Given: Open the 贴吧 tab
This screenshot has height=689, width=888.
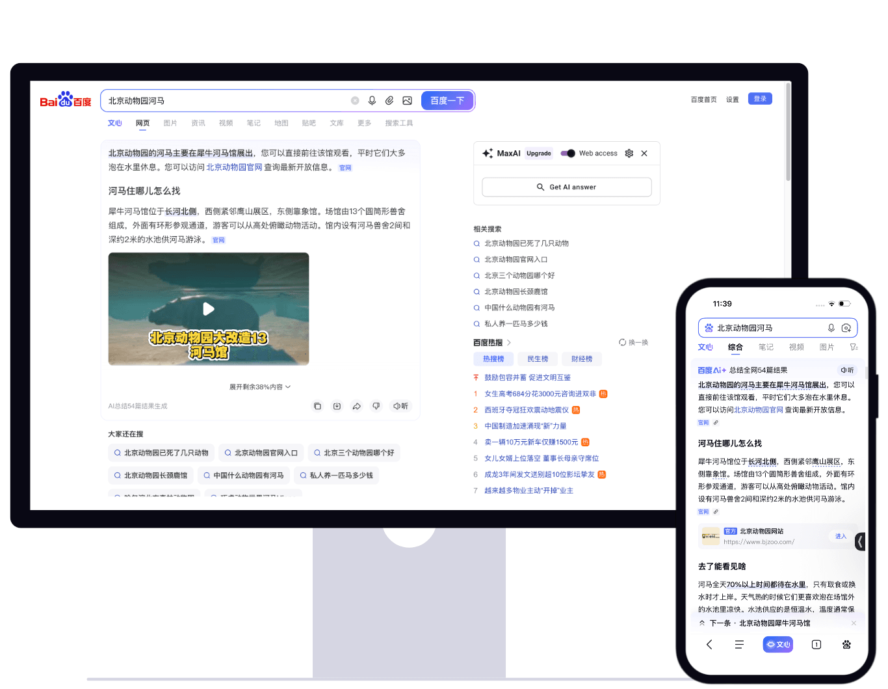Looking at the screenshot, I should (309, 123).
